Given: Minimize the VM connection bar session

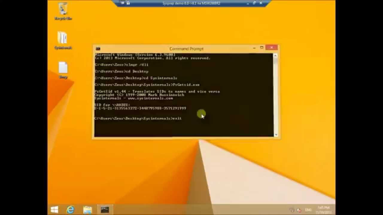Looking at the screenshot, I should [x=248, y=3].
